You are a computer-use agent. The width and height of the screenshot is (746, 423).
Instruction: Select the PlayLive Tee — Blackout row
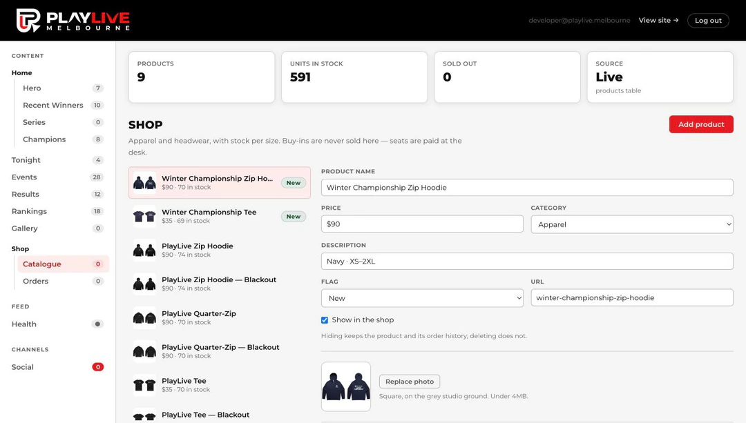point(220,415)
